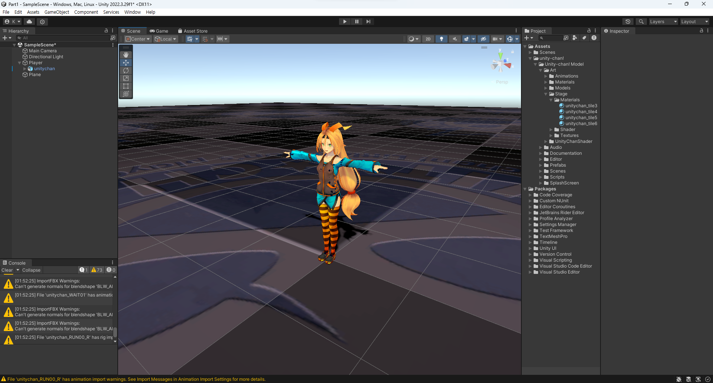Open the Window menu
This screenshot has height=383, width=713.
[x=133, y=12]
